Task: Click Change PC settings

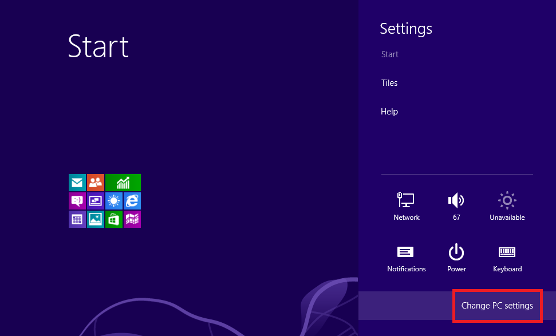Action: (497, 306)
